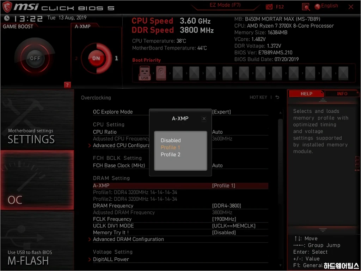Click the date Tue 13 Aug, 2019
The width and height of the screenshot is (361, 271).
(x=67, y=18)
